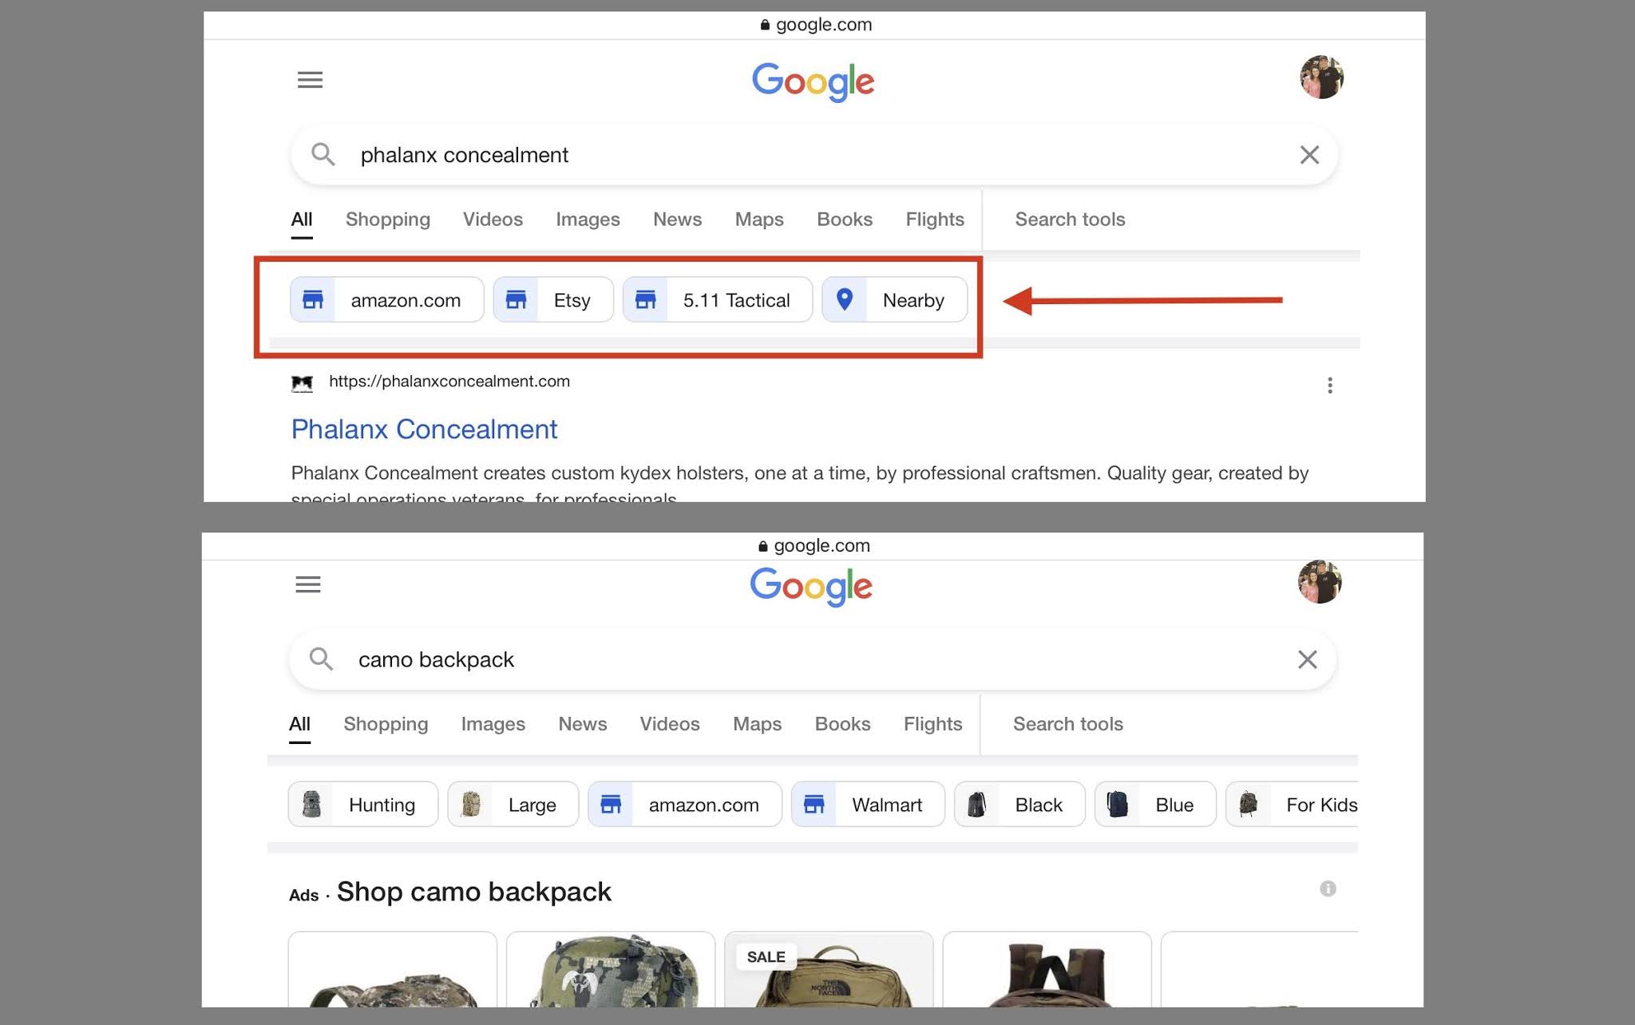This screenshot has width=1635, height=1025.
Task: Open the hamburger menu in top search screen
Action: point(310,80)
